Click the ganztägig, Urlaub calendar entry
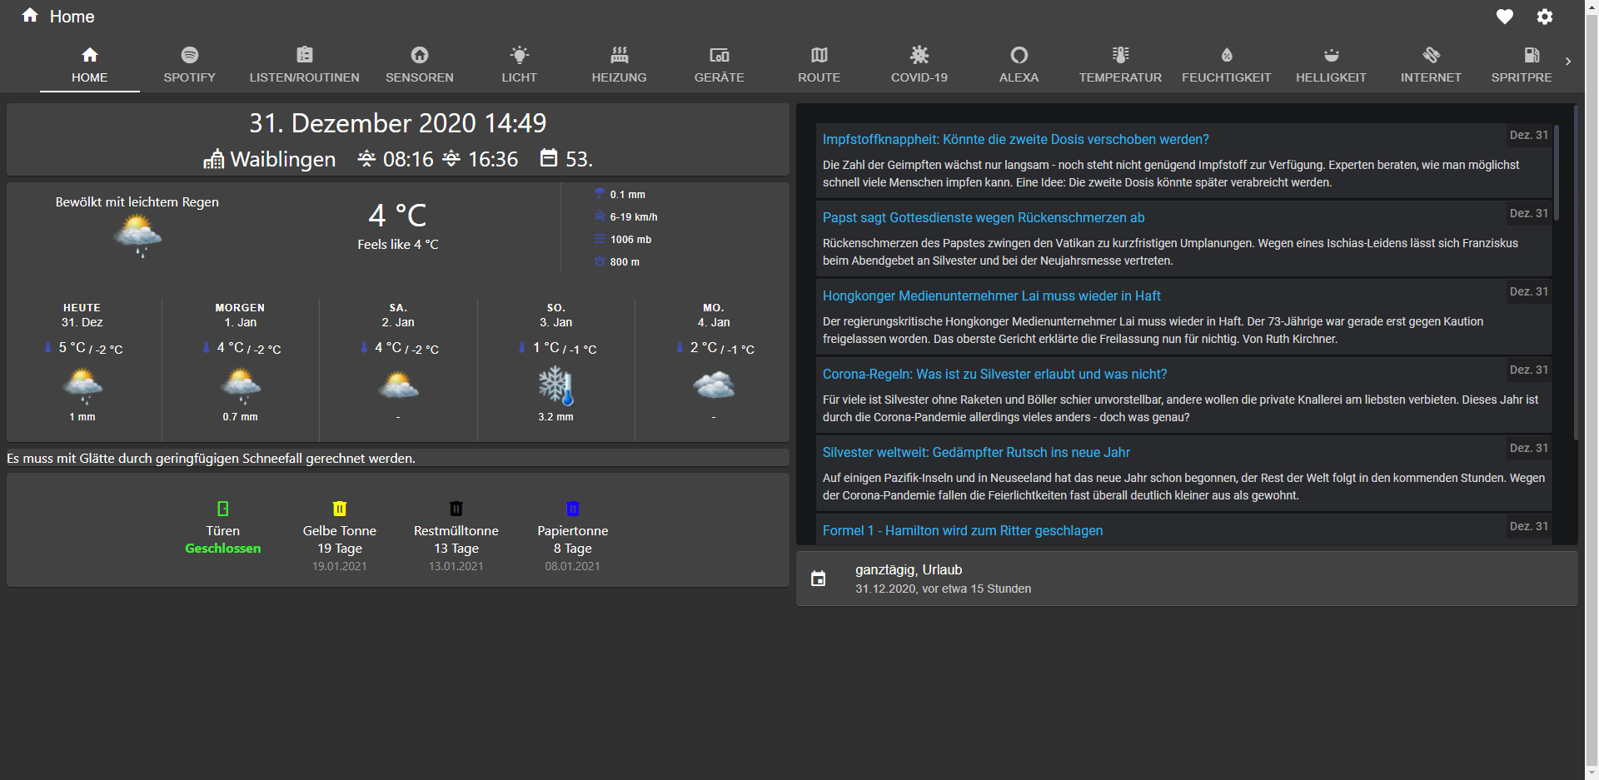This screenshot has width=1599, height=780. [1187, 579]
